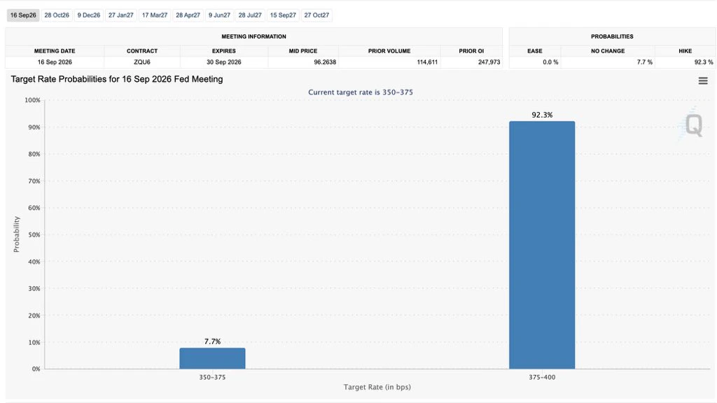Click the PRIOR VOLUME column header

point(389,51)
